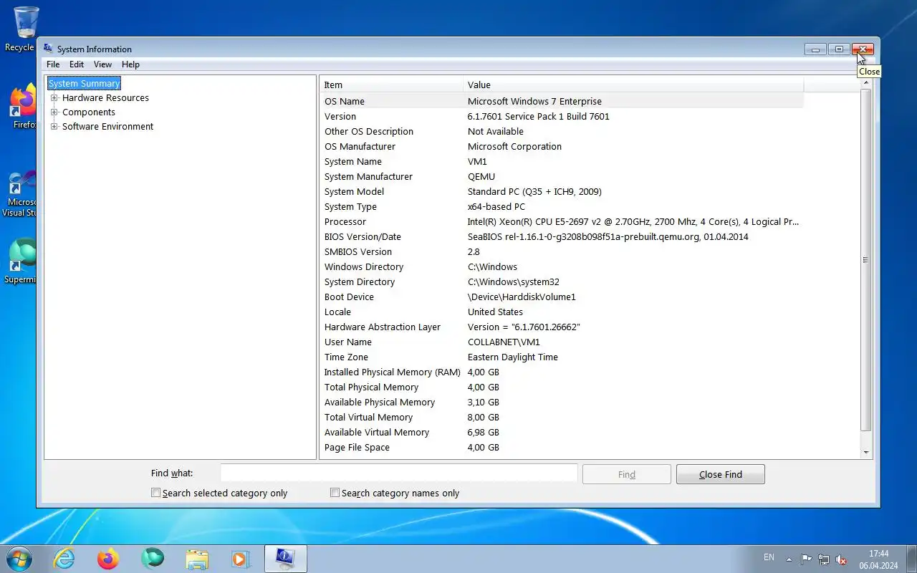This screenshot has width=917, height=573.
Task: Select Hardware Resources tree item
Action: (x=105, y=98)
